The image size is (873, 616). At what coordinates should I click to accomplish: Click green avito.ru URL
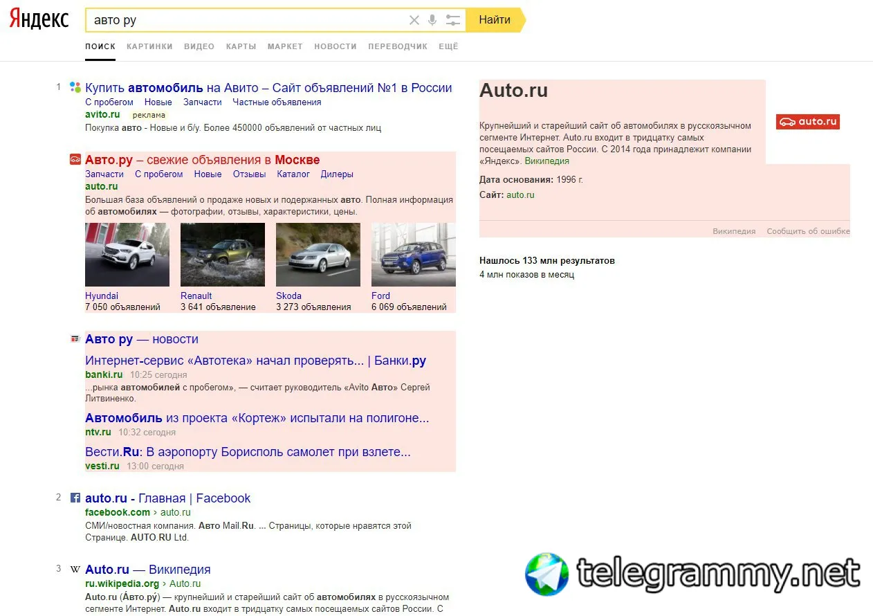pos(102,114)
